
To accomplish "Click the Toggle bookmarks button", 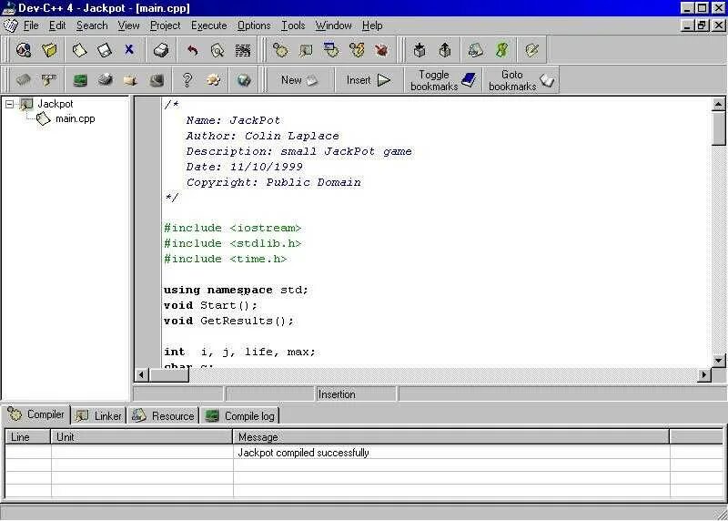I will coord(443,80).
